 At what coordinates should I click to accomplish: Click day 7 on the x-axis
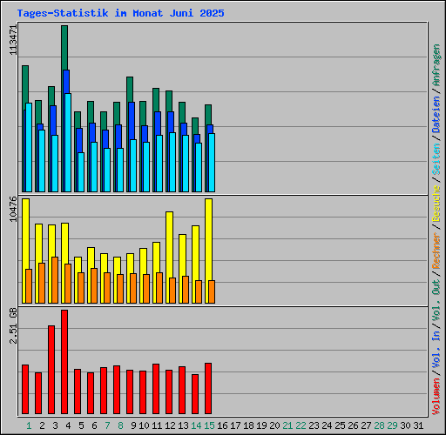[x=107, y=425]
